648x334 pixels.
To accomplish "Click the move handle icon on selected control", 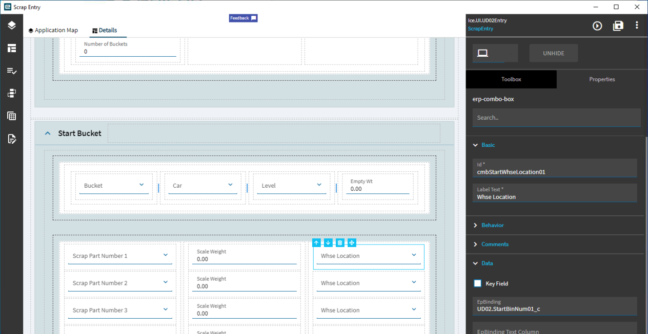I will (352, 242).
